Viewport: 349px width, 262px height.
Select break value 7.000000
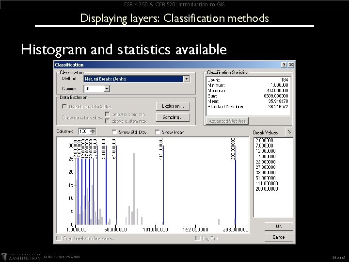[x=265, y=146]
